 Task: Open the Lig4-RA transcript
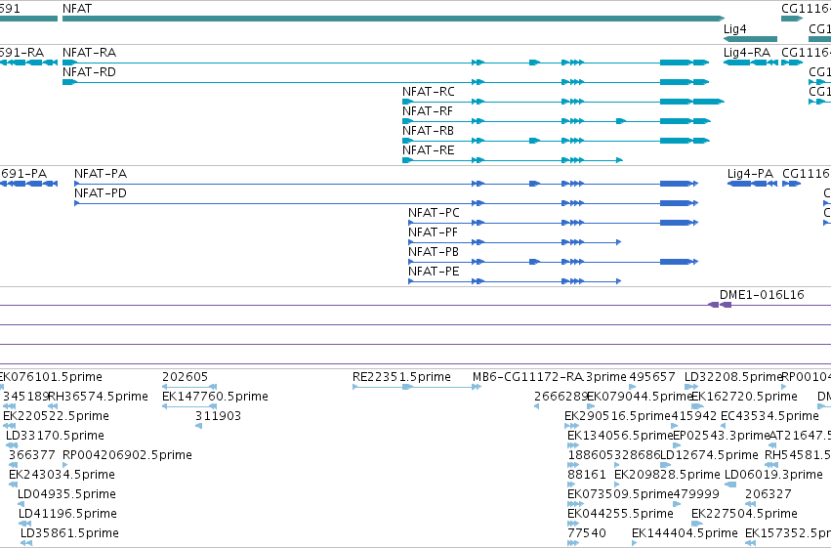[747, 53]
